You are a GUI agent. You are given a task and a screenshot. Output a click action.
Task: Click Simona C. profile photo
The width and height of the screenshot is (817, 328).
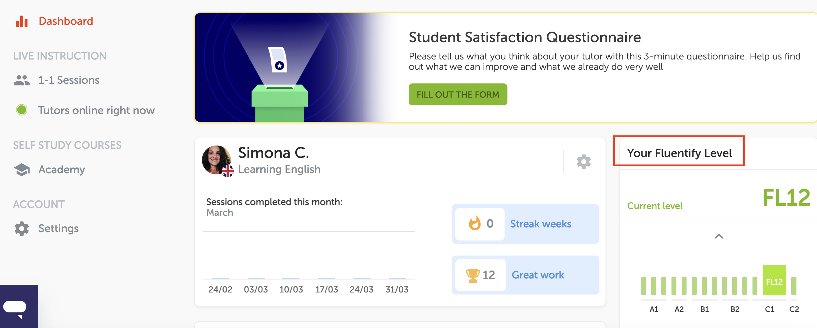(217, 160)
